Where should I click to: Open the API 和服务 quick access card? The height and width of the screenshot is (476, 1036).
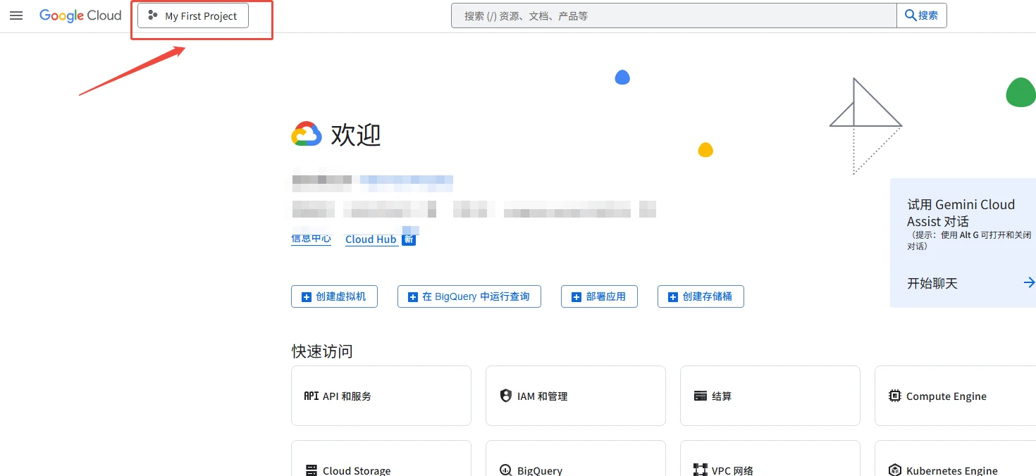381,396
